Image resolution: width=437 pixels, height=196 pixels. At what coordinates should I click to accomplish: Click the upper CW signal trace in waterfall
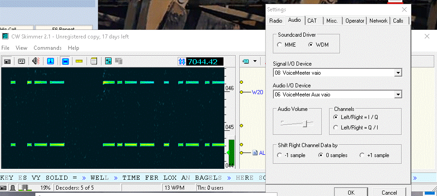[117, 82]
